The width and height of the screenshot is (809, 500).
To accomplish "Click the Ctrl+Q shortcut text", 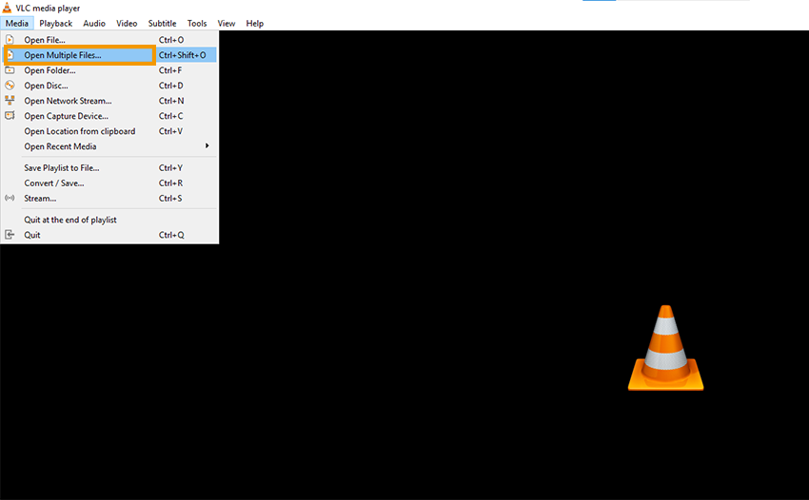I will coord(171,235).
